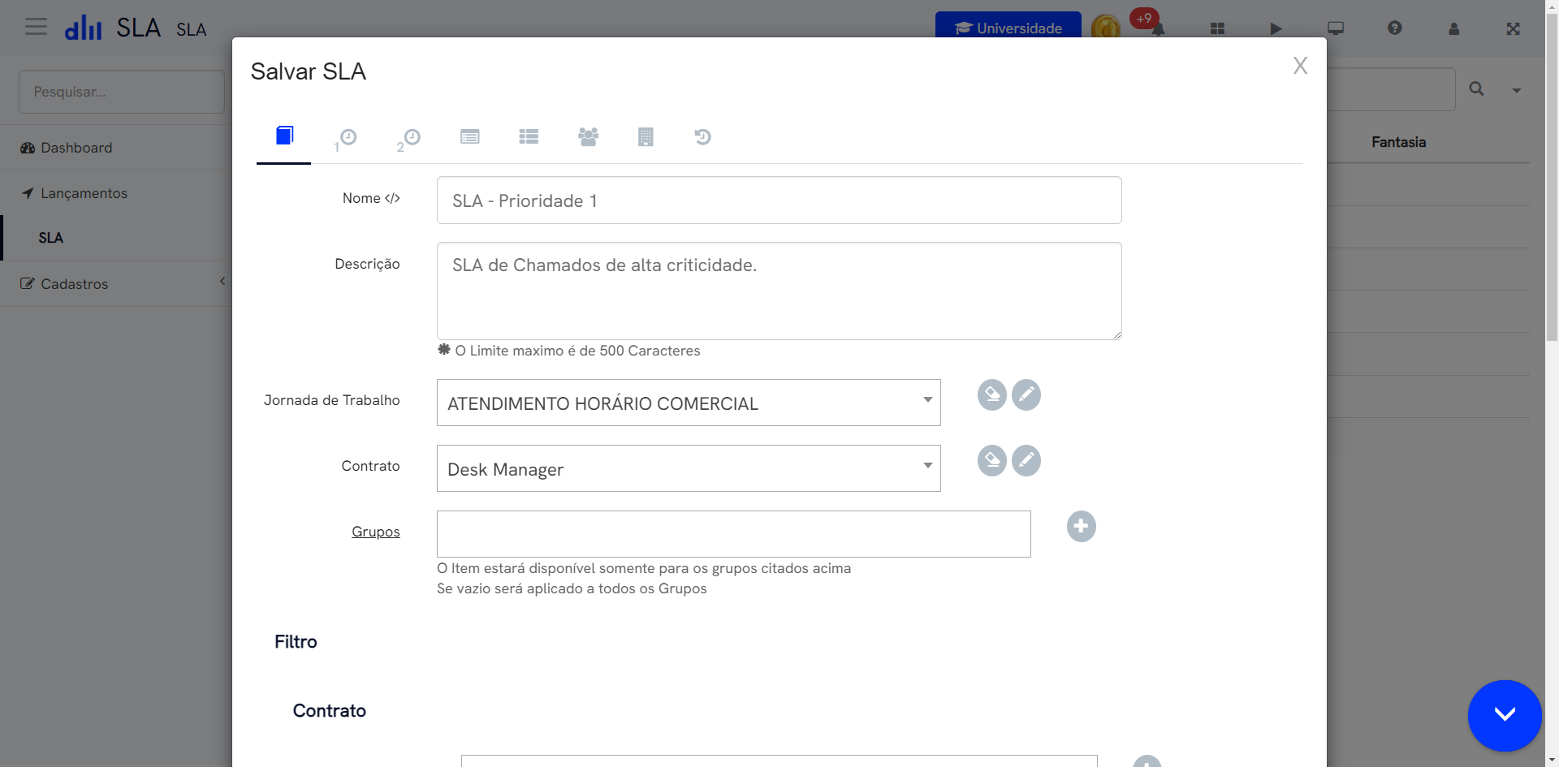Screen dimensions: 1559x767
Task: Close the Salvar SLA dialog
Action: pos(1300,66)
